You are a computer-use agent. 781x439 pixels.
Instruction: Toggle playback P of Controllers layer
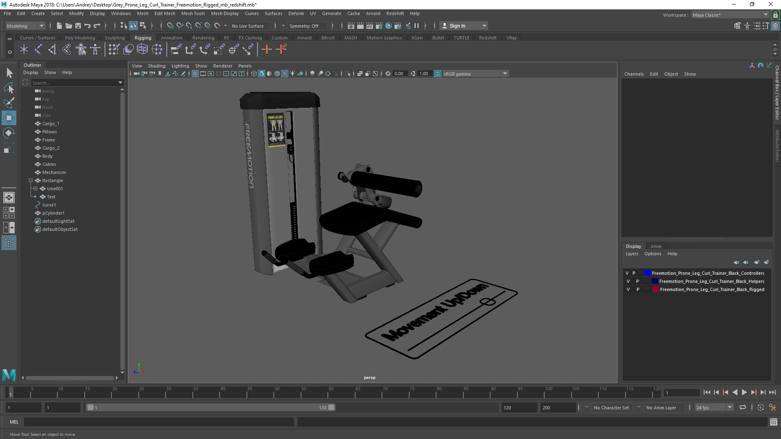[x=634, y=273]
